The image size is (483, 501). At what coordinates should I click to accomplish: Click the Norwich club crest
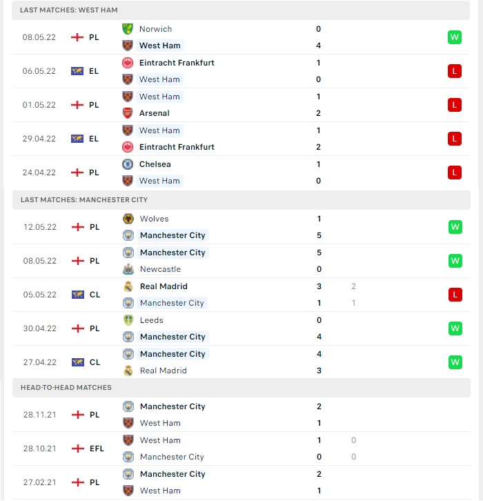pos(128,29)
